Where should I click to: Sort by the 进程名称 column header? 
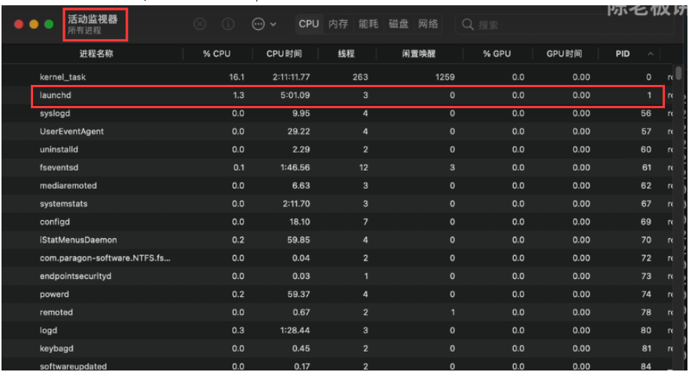pos(96,53)
